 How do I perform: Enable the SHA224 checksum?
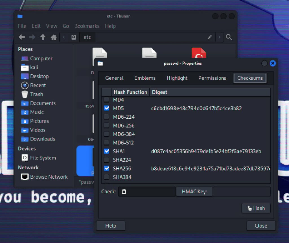tap(106, 160)
